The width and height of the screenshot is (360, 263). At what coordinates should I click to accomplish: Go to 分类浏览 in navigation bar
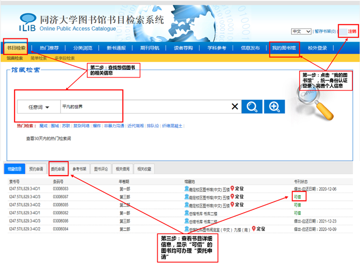click(x=82, y=48)
